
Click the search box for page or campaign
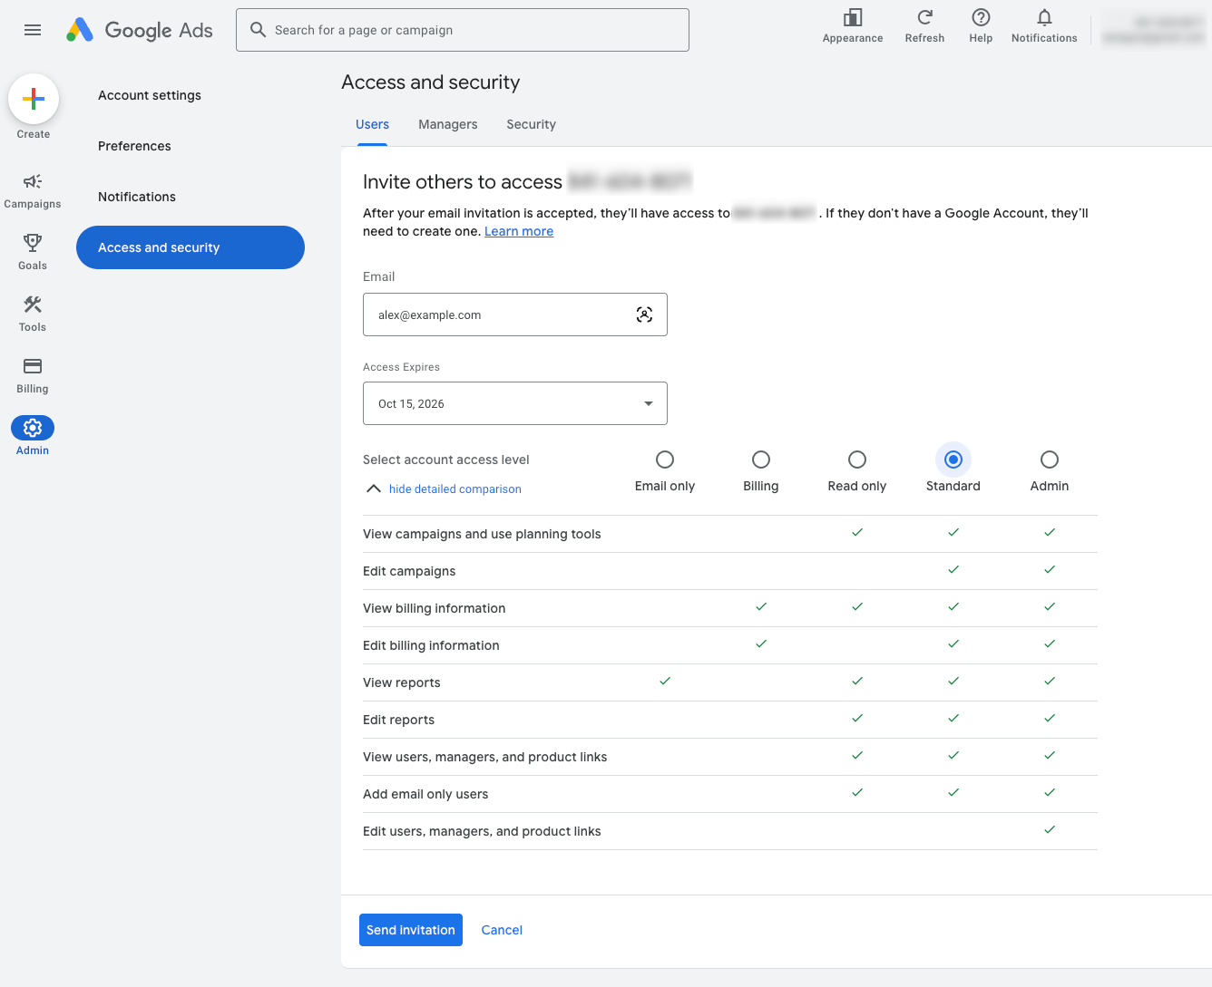[463, 30]
